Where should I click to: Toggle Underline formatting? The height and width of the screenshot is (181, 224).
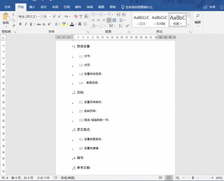tap(31, 24)
